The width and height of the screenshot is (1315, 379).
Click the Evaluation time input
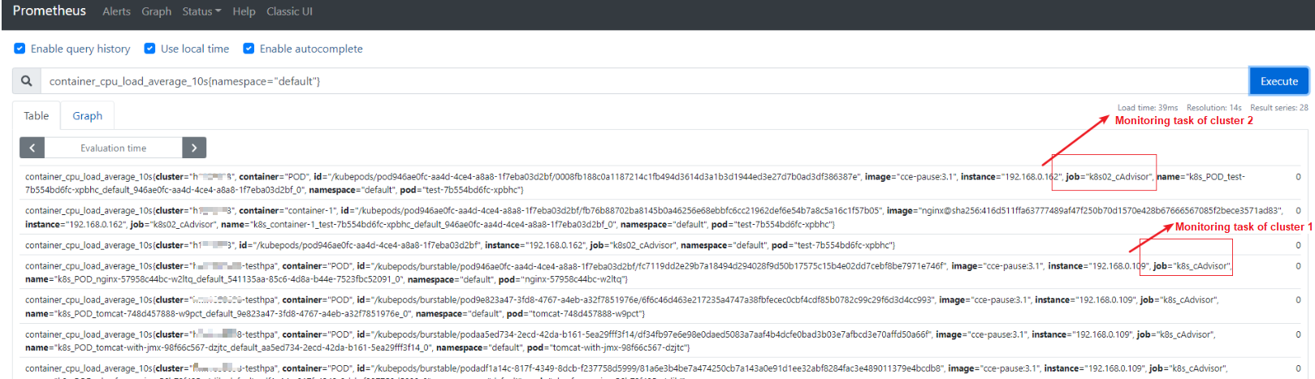click(x=113, y=148)
